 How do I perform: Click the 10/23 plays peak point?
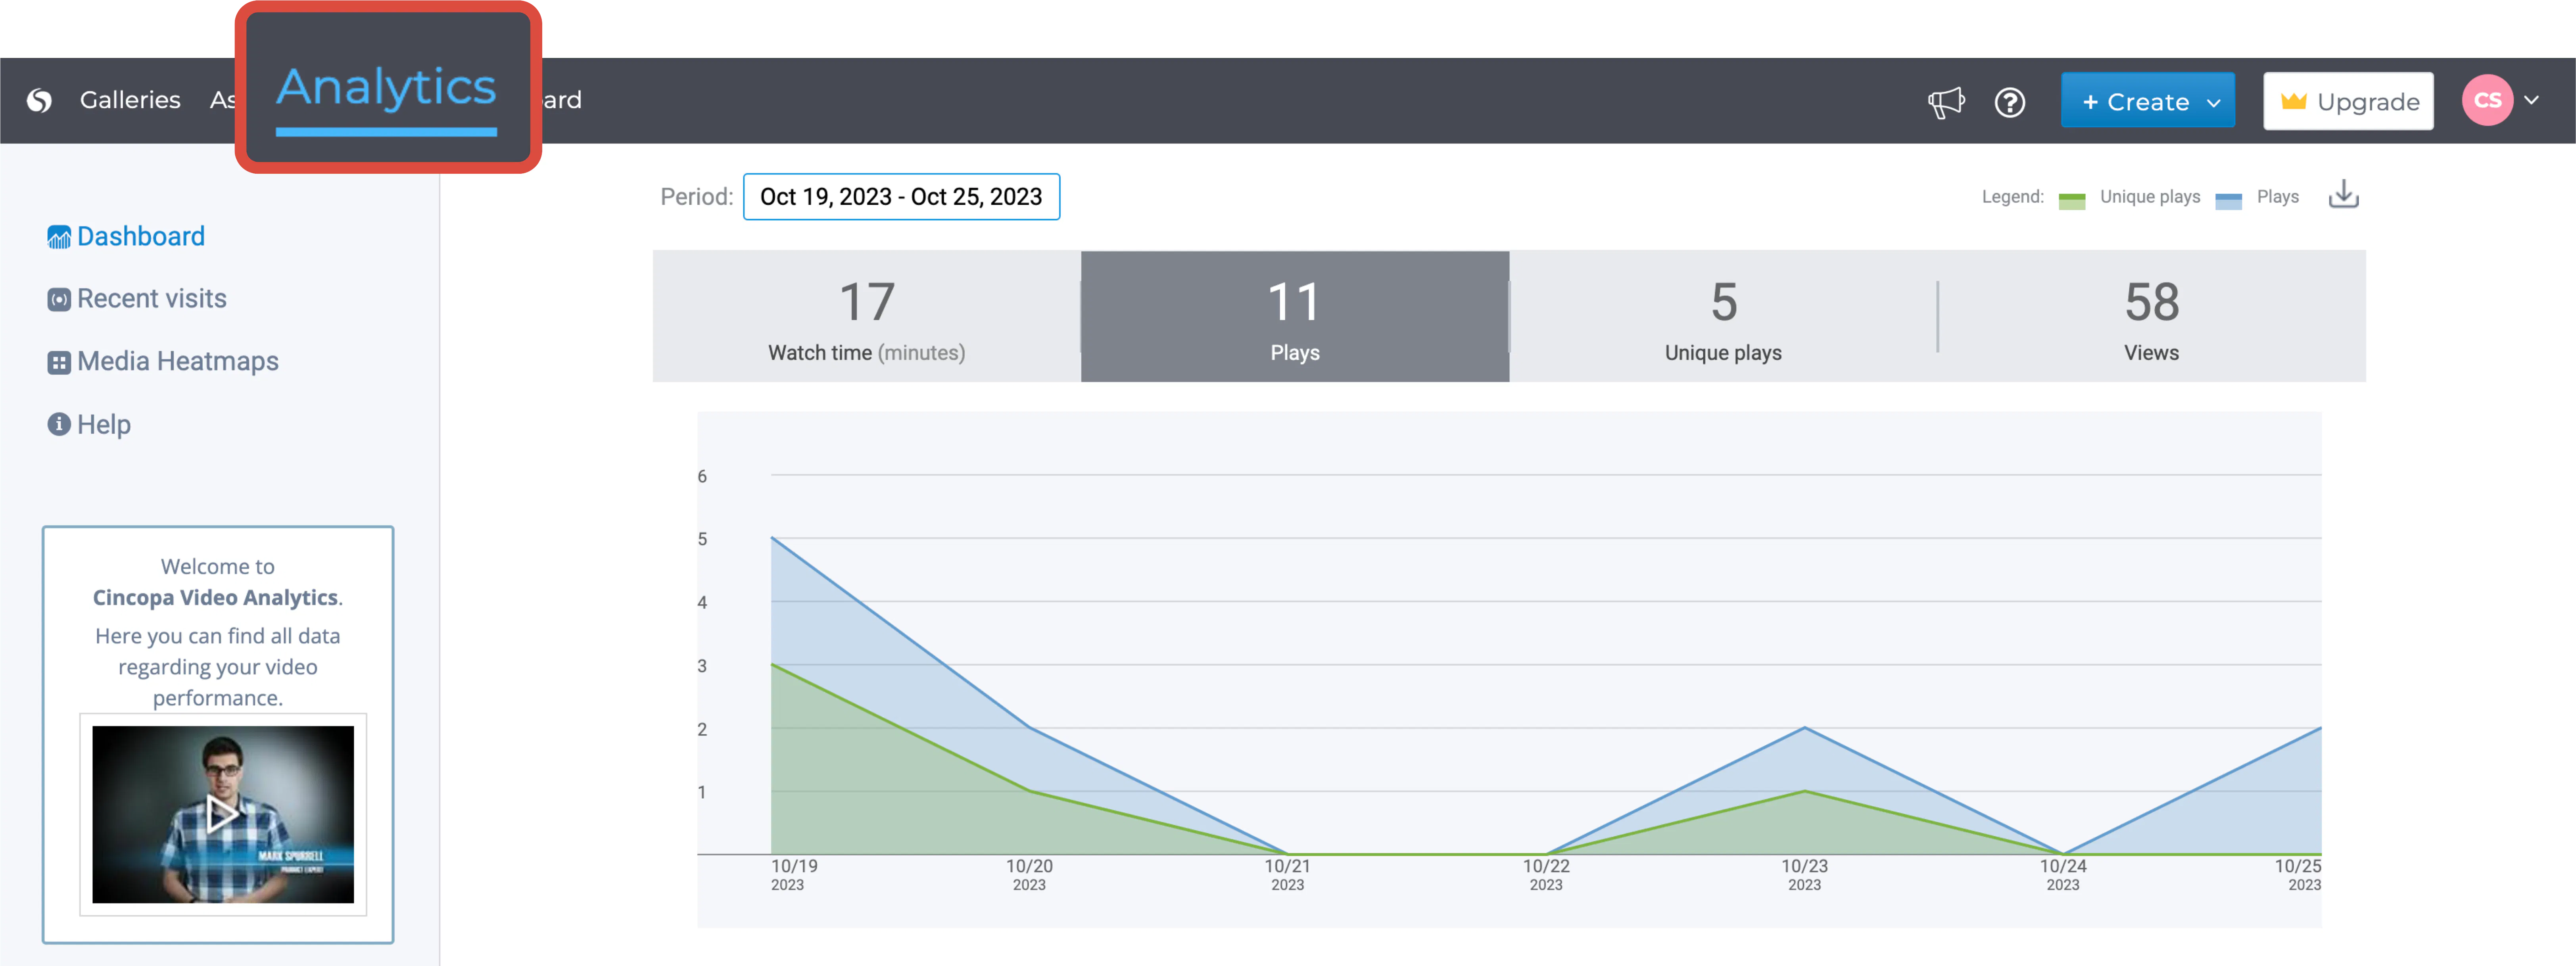[x=1804, y=728]
